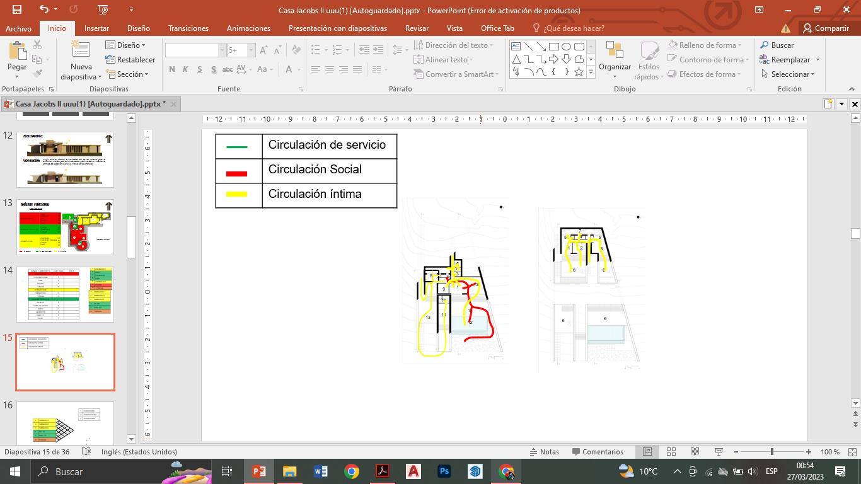
Task: Pick the star shape from shapes gallery
Action: pos(579,72)
